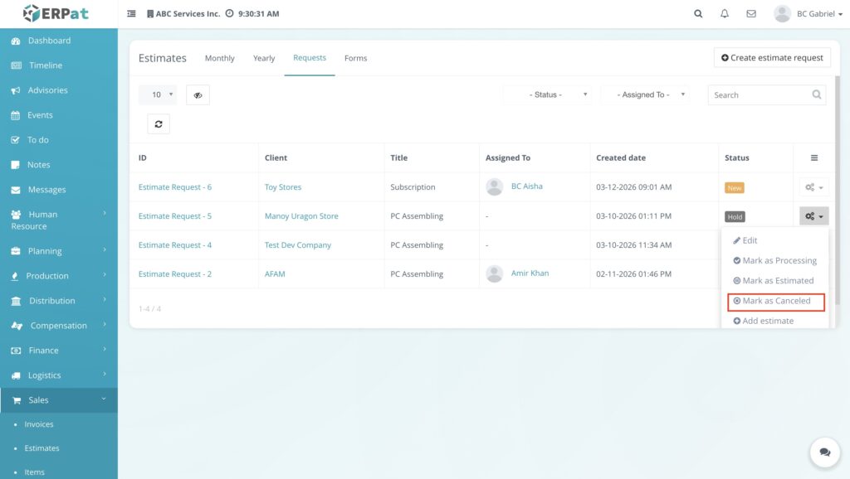Toggle column visibility eye button

pyautogui.click(x=198, y=95)
